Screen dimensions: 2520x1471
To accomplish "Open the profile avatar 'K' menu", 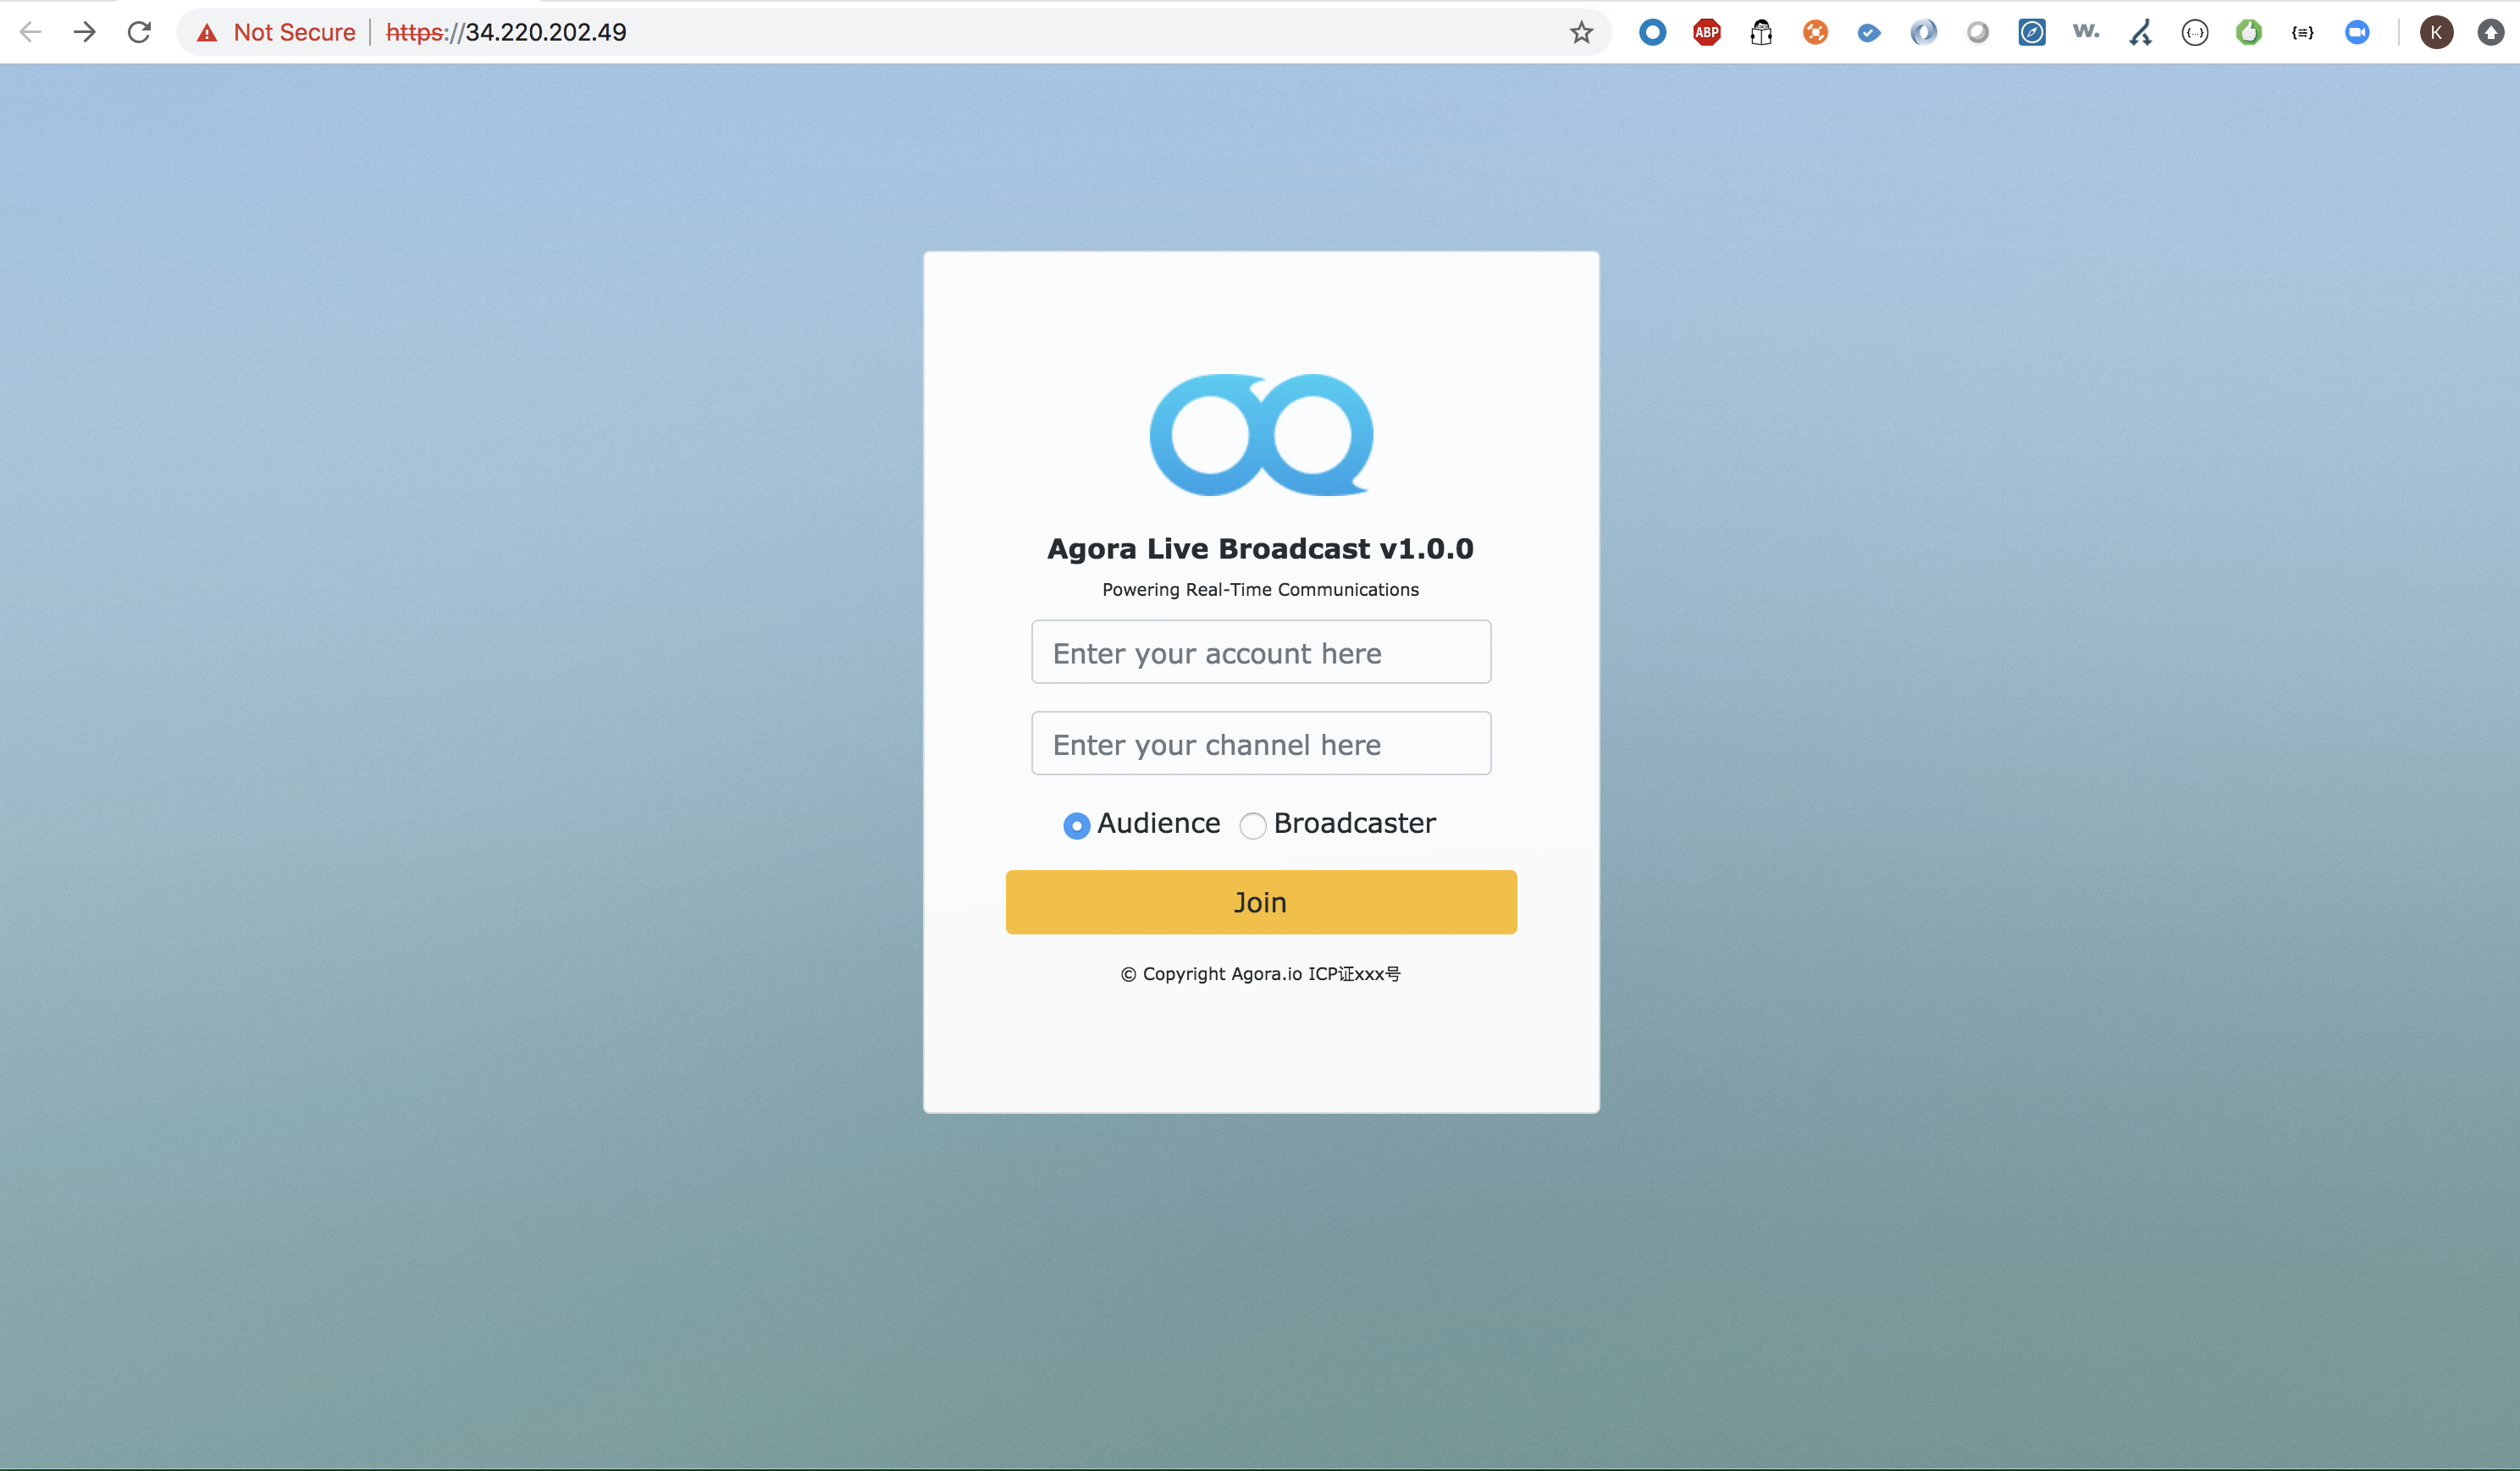I will [x=2435, y=32].
